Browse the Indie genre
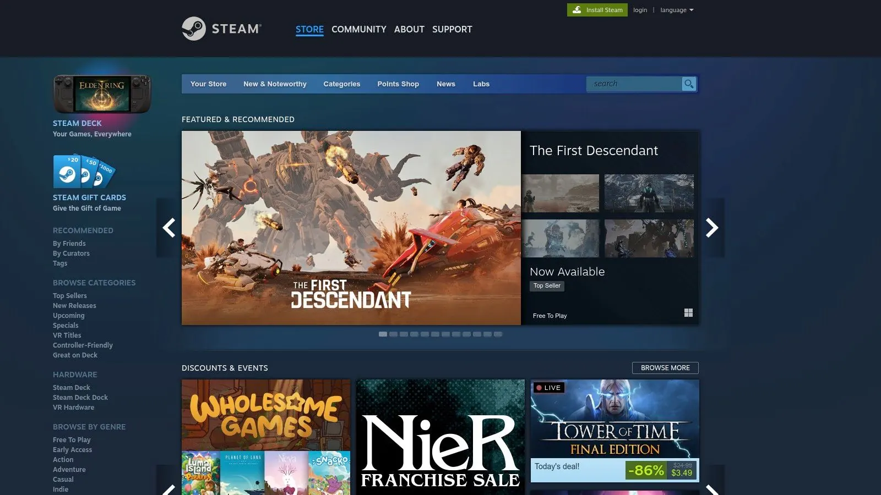Screen dimensions: 881x495 (x=61, y=490)
